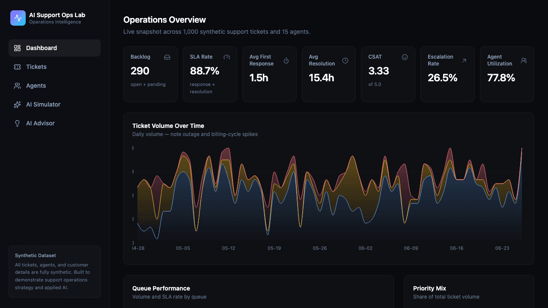This screenshot has height=308, width=548.
Task: Click the Agents people icon in sidebar
Action: (x=18, y=86)
